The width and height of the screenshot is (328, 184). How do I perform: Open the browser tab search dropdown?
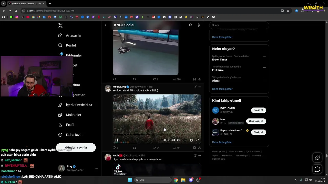tap(3, 3)
